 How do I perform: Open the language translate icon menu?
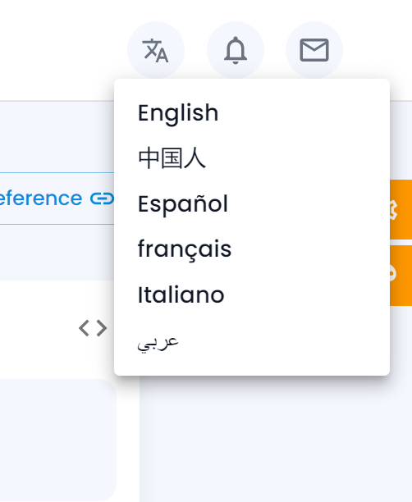(156, 50)
